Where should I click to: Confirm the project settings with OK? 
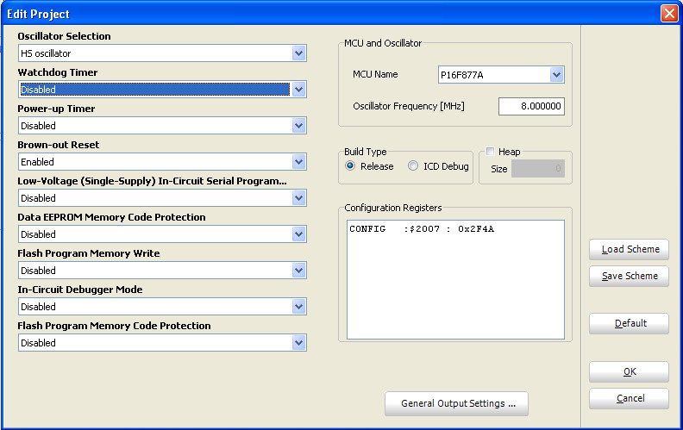(x=630, y=371)
